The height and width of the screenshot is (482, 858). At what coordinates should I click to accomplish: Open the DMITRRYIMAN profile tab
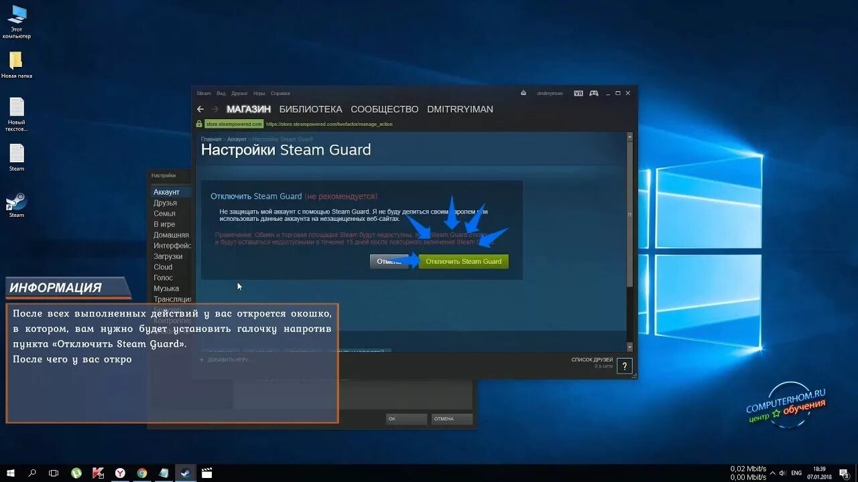coord(460,109)
